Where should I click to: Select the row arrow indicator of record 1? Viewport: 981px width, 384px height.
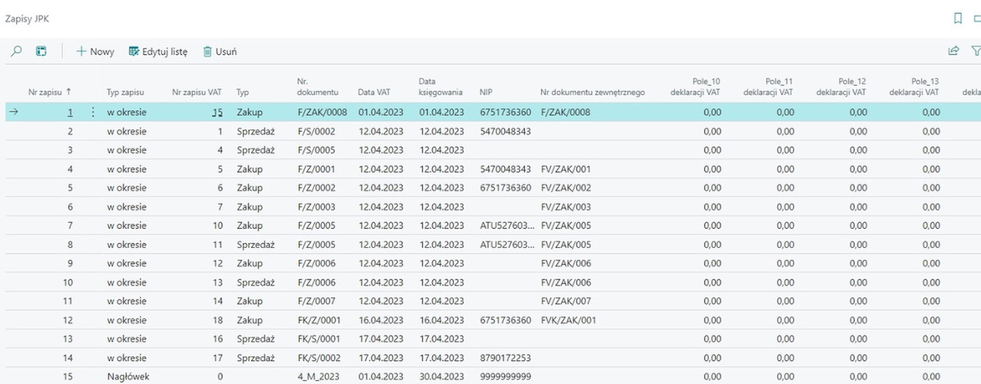[14, 112]
